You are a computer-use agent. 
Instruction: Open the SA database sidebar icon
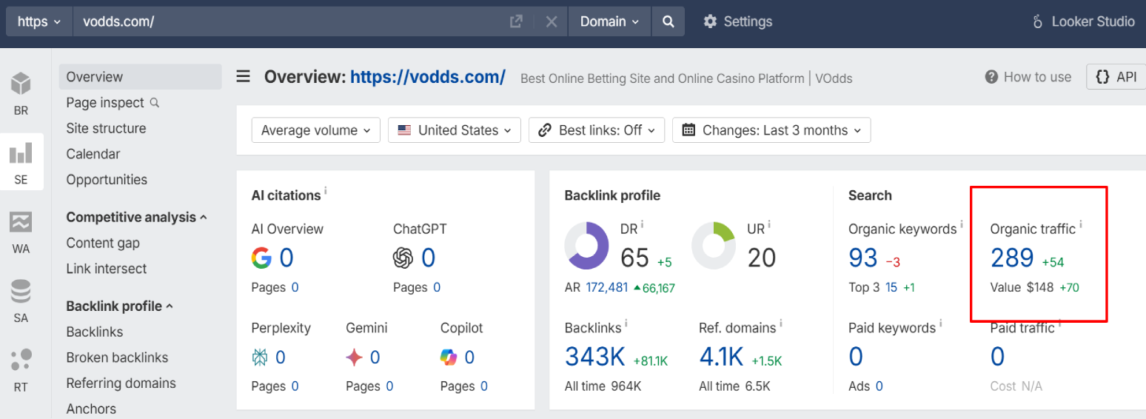pos(21,301)
